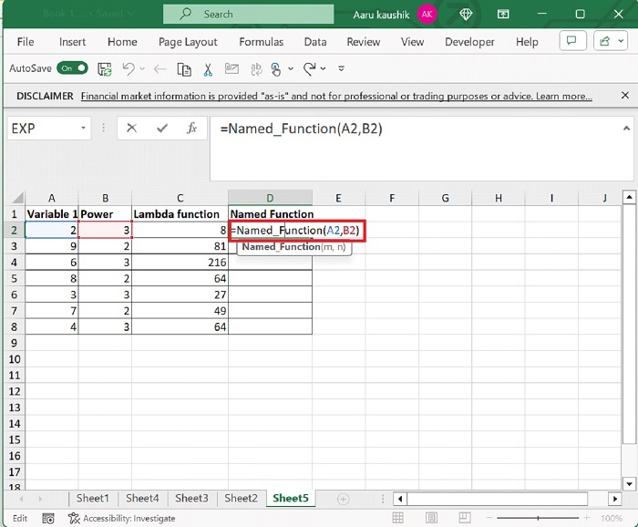Image resolution: width=638 pixels, height=527 pixels.
Task: Open the Redo dropdown arrow
Action: [x=323, y=68]
